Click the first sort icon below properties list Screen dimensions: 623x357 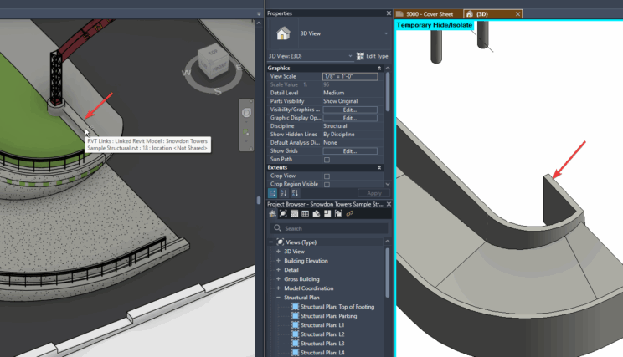pyautogui.click(x=273, y=193)
